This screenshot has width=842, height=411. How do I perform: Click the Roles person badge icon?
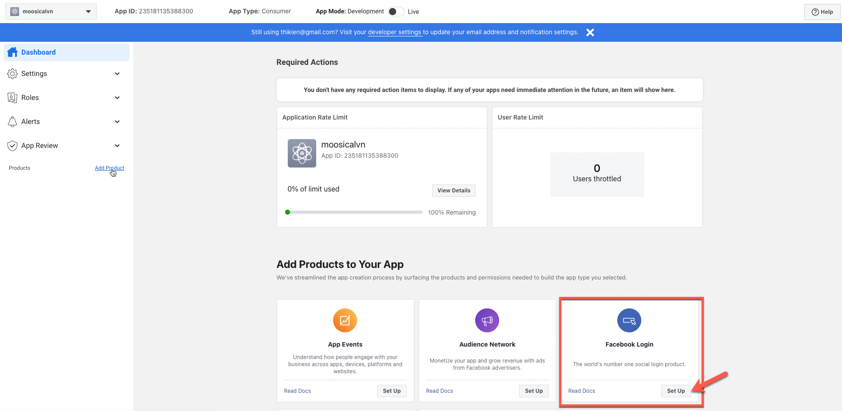pos(12,98)
